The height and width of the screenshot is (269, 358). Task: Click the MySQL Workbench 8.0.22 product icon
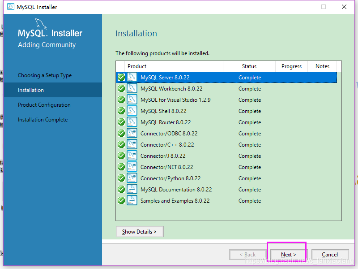tap(132, 88)
